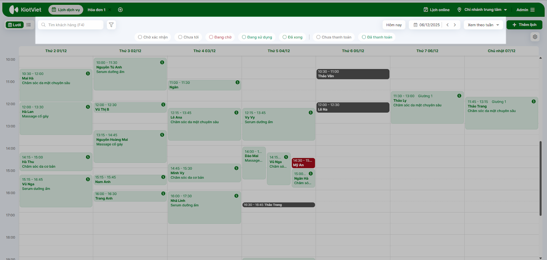Go to previous week arrow
The width and height of the screenshot is (547, 260).
(x=448, y=25)
